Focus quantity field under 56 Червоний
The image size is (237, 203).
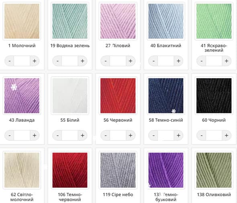(118, 135)
